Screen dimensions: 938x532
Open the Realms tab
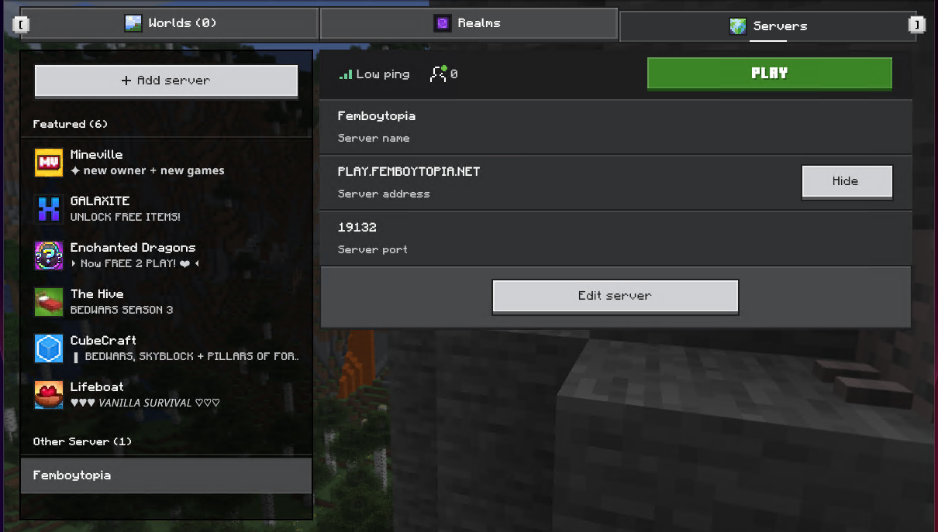[x=468, y=23]
